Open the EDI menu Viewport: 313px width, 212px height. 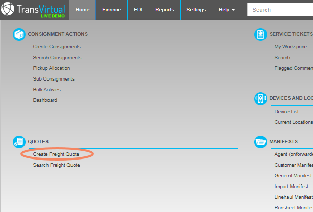[x=138, y=10]
